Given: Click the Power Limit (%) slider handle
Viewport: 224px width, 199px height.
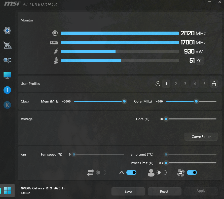Looking at the screenshot, I should click(x=166, y=163).
